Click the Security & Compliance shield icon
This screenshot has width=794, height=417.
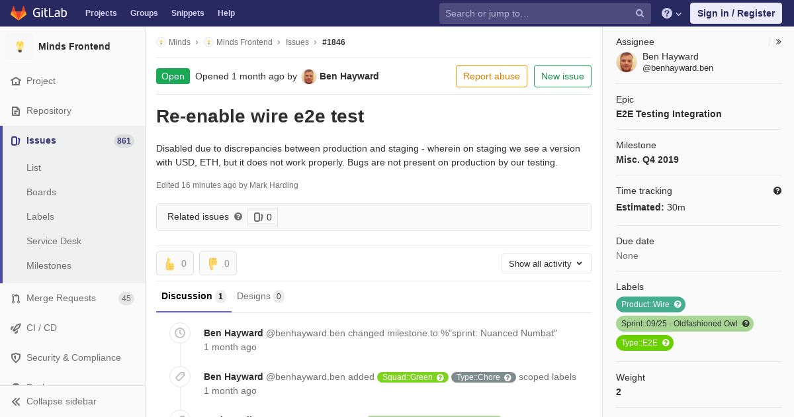coord(16,357)
